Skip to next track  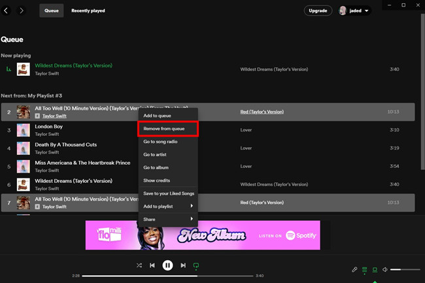(x=183, y=265)
